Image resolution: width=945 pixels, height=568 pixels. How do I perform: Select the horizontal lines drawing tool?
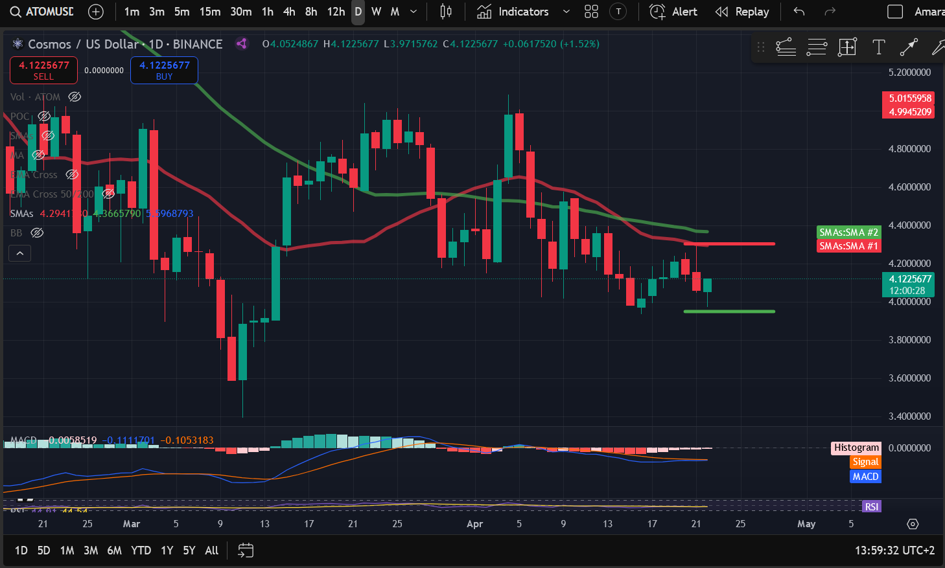(x=817, y=47)
